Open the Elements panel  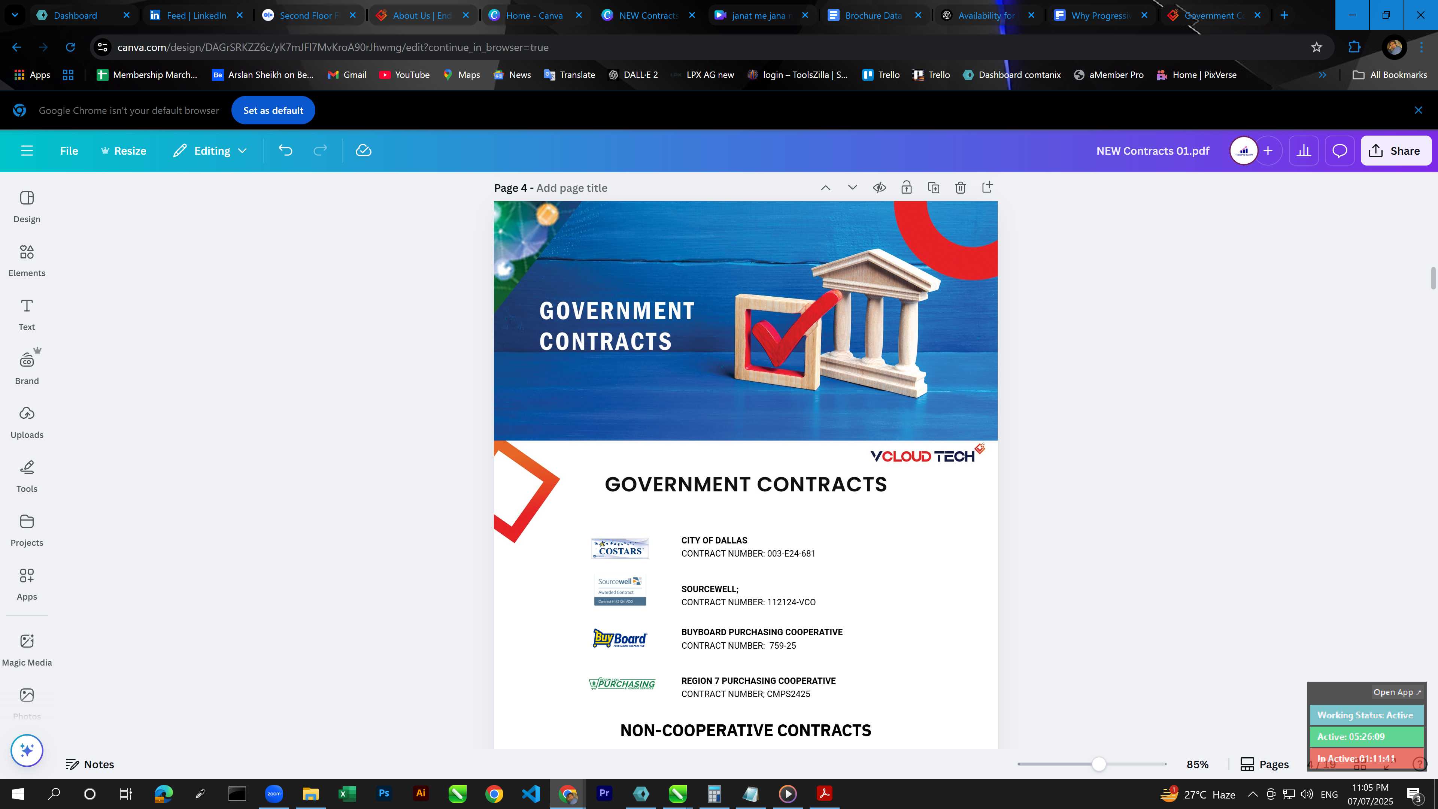click(x=27, y=261)
